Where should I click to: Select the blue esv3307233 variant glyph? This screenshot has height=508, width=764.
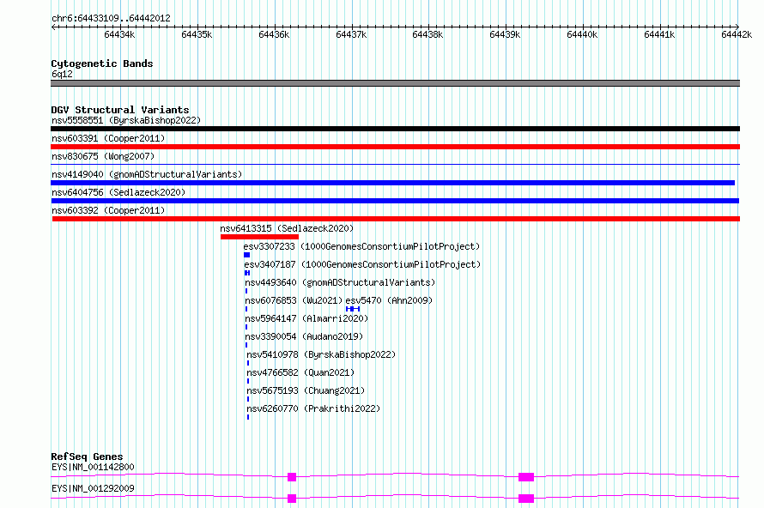point(247,255)
